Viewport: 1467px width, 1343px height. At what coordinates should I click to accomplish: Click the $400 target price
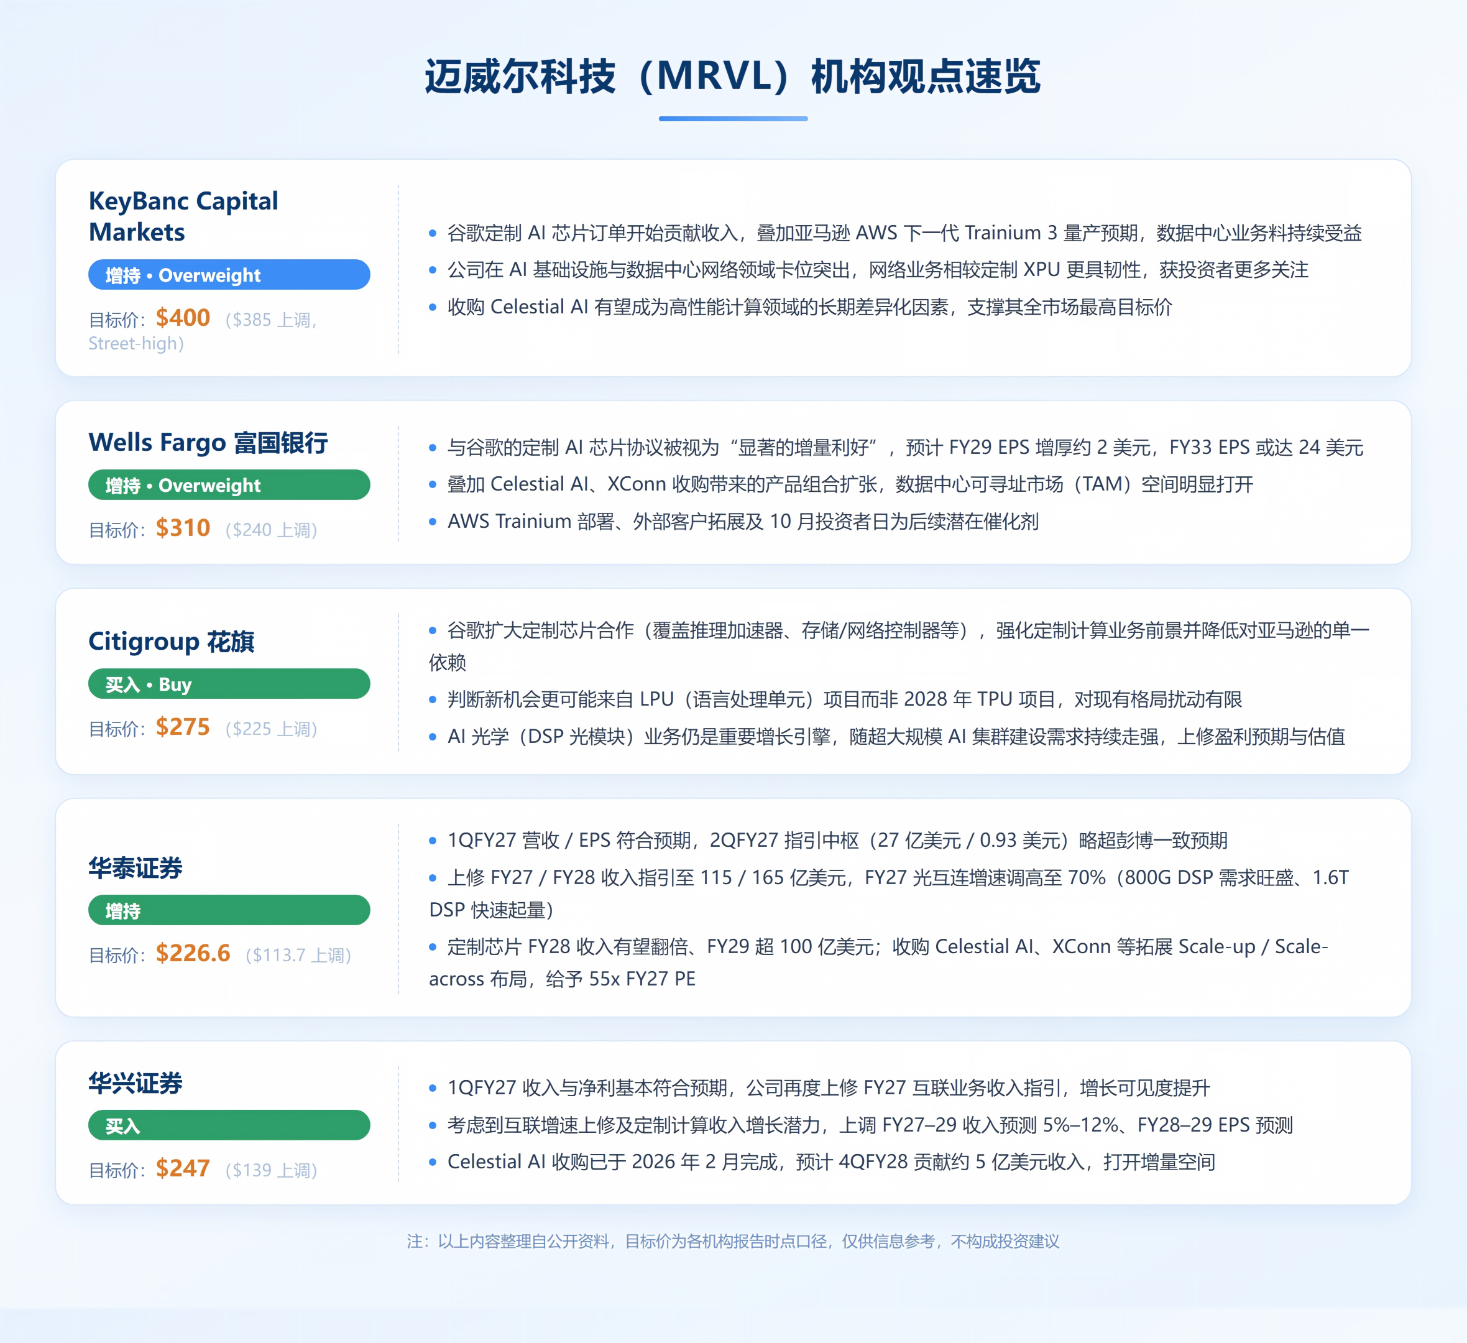183,318
